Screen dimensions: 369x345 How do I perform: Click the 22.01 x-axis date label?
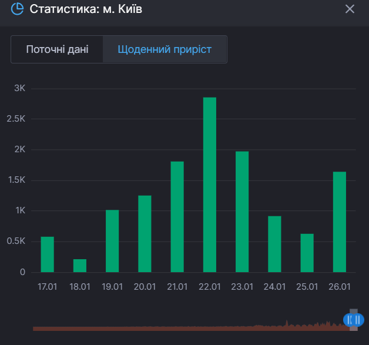[x=210, y=287]
